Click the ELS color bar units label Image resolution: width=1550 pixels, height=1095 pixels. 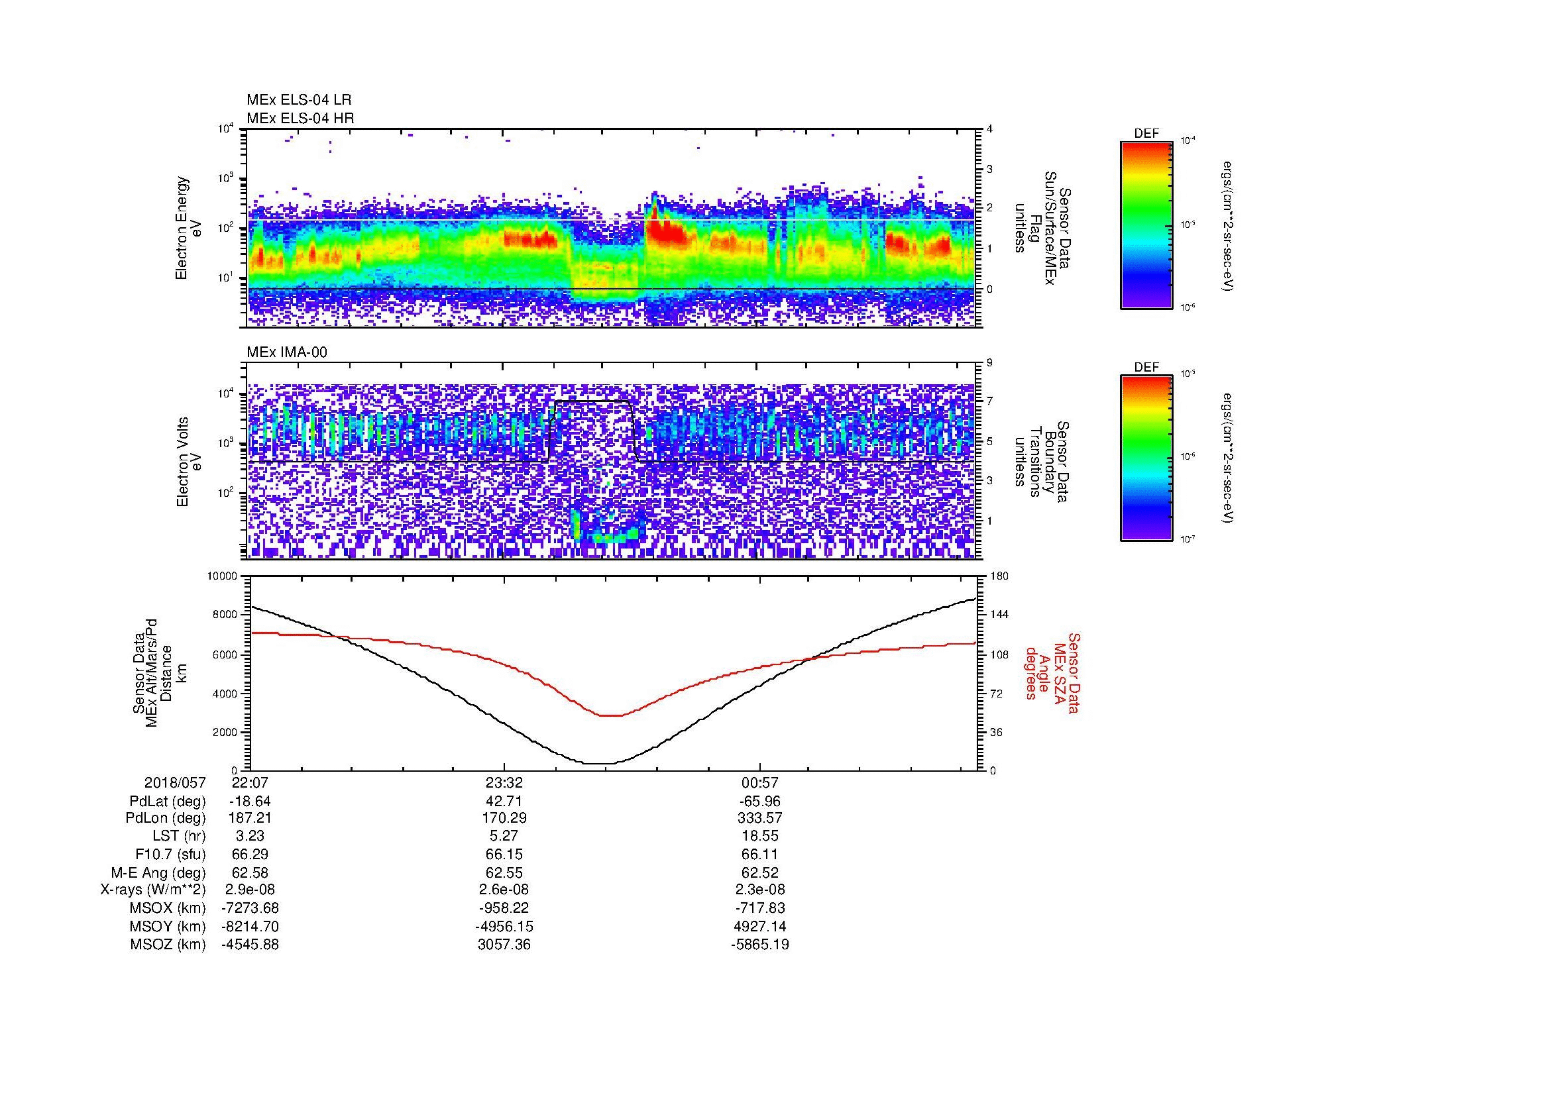coord(1227,226)
